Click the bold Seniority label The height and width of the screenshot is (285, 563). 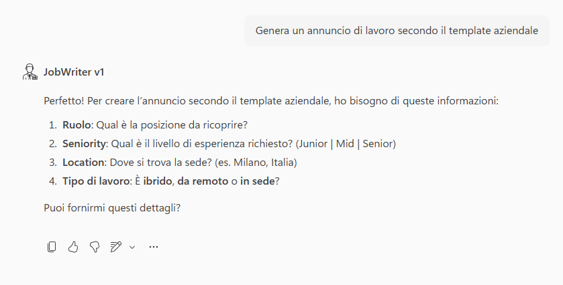tap(85, 144)
